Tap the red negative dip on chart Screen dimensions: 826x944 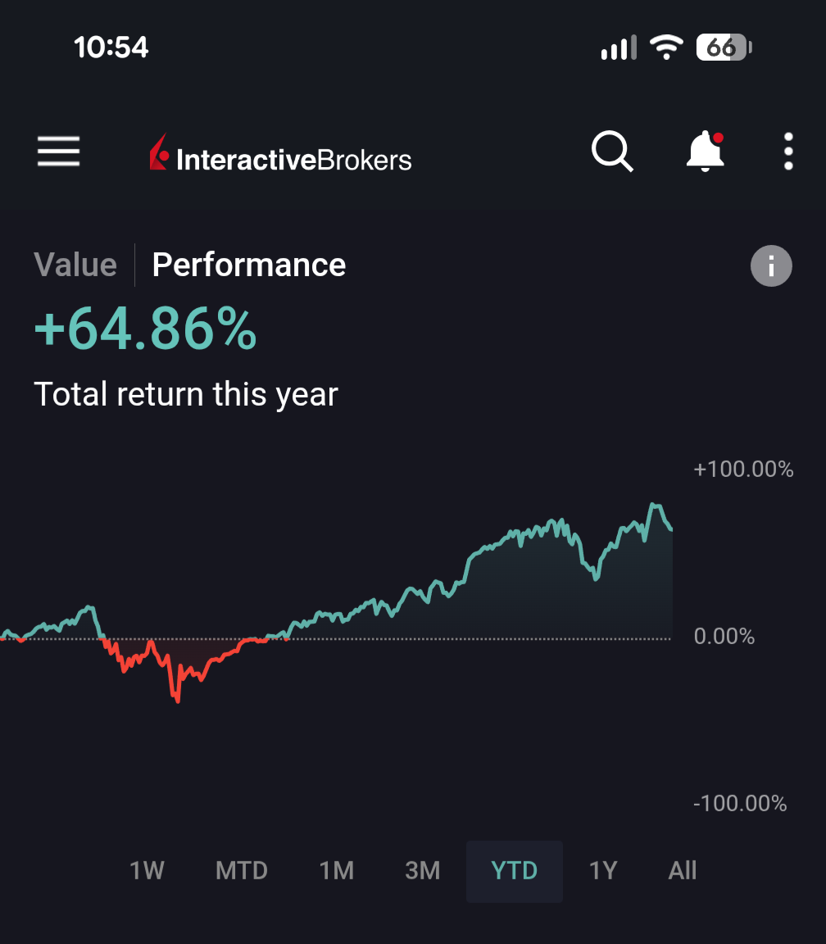(x=176, y=697)
